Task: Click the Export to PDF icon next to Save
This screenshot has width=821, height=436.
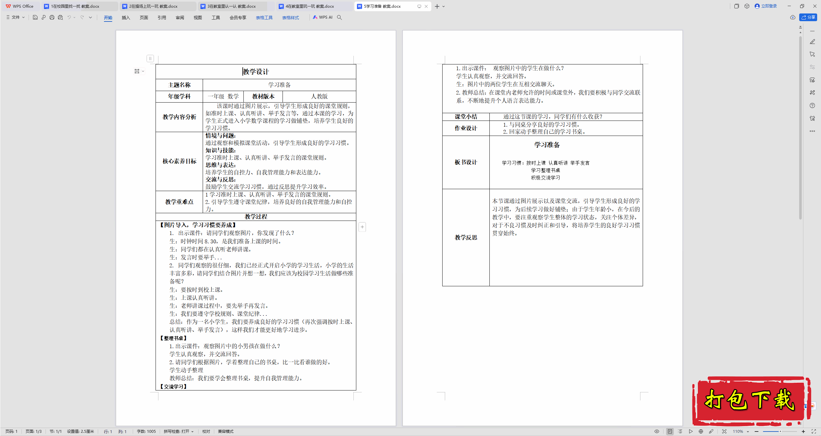Action: [x=44, y=17]
